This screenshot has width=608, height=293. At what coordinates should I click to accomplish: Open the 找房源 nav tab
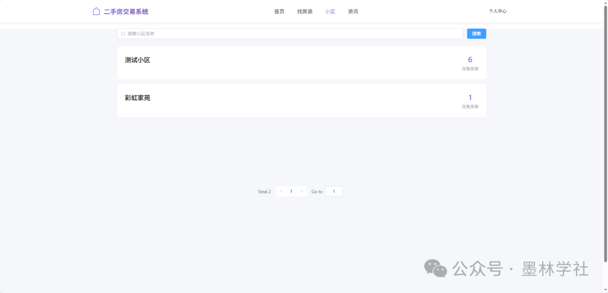(305, 11)
